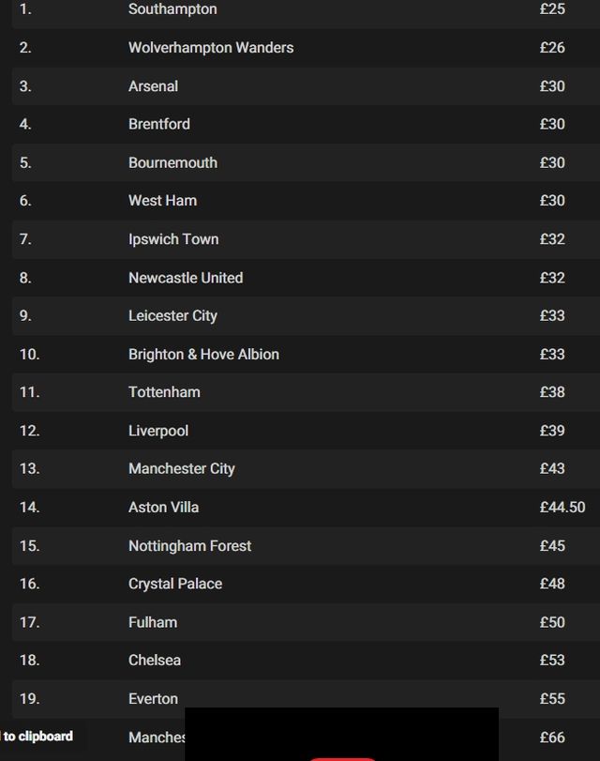This screenshot has width=600, height=761.
Task: Click the West Ham row
Action: coord(162,201)
